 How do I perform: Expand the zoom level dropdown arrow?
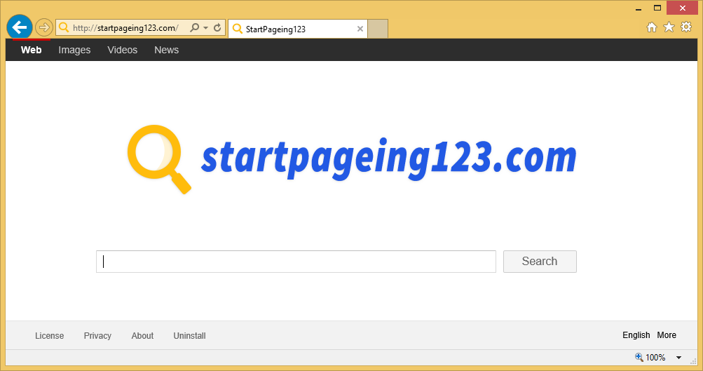tap(678, 358)
